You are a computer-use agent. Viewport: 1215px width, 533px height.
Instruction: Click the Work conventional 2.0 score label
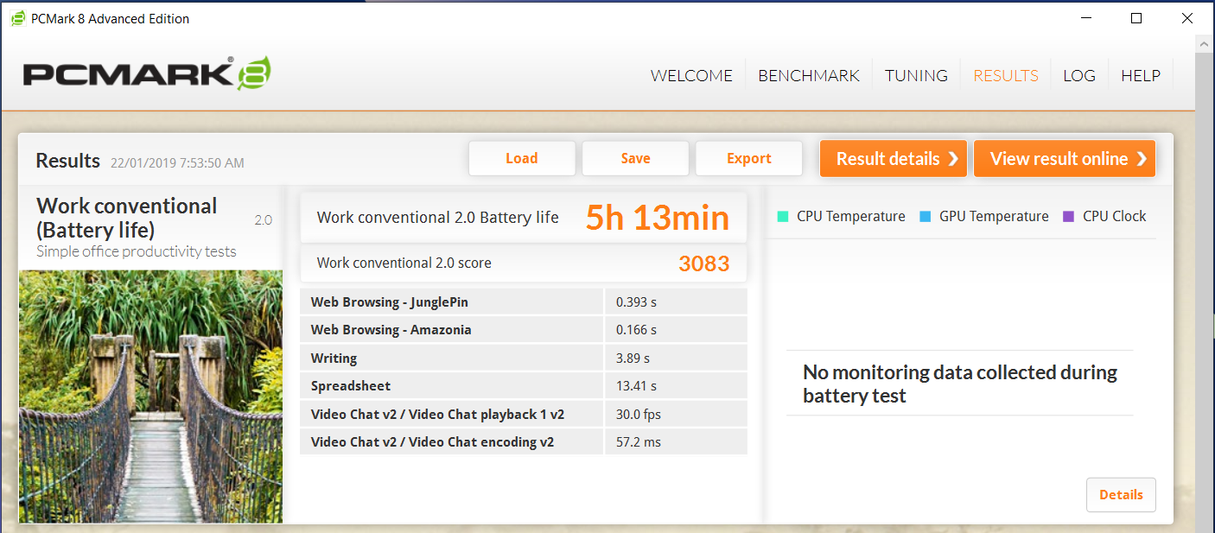pyautogui.click(x=404, y=263)
